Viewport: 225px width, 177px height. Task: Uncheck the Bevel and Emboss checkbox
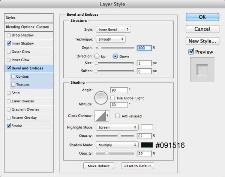(9, 68)
